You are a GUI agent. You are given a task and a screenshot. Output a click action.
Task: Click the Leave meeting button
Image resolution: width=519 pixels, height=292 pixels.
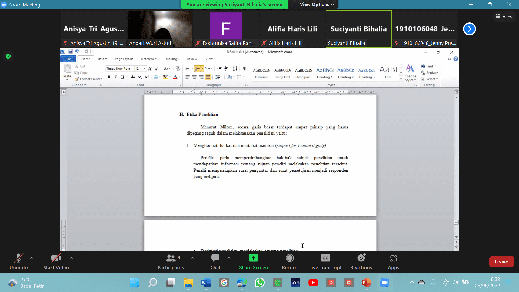[501, 262]
